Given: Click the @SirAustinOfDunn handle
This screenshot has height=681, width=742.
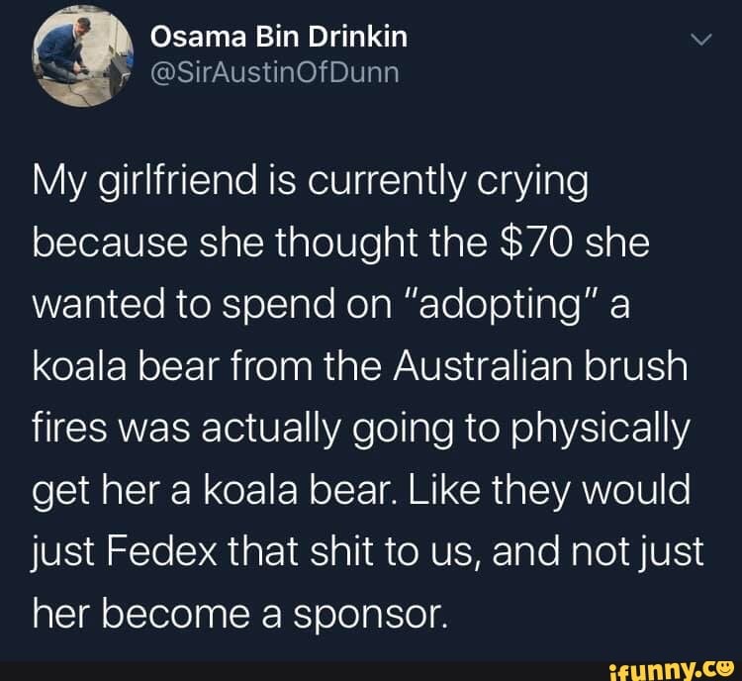Looking at the screenshot, I should [x=275, y=73].
